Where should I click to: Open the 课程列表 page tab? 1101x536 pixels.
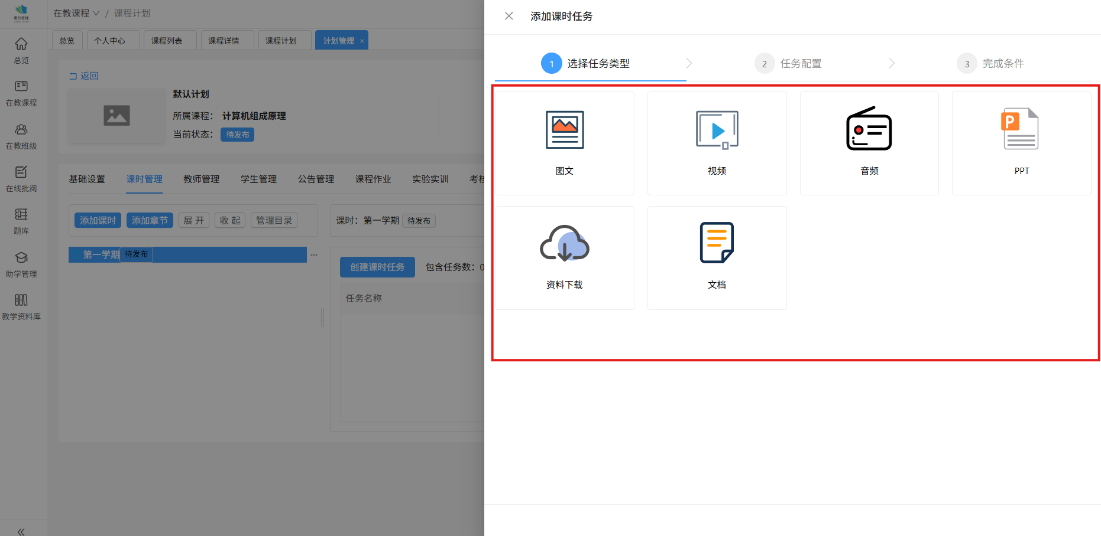(167, 41)
